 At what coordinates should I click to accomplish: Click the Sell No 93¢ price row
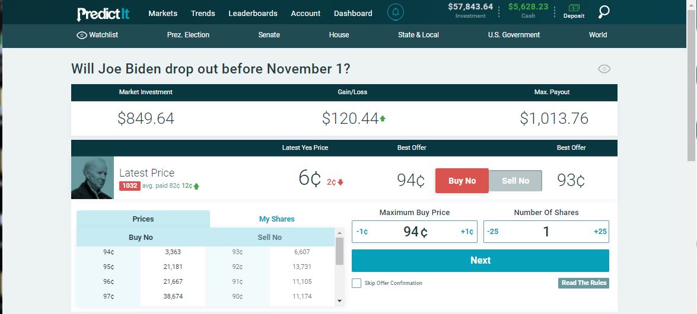tap(270, 252)
